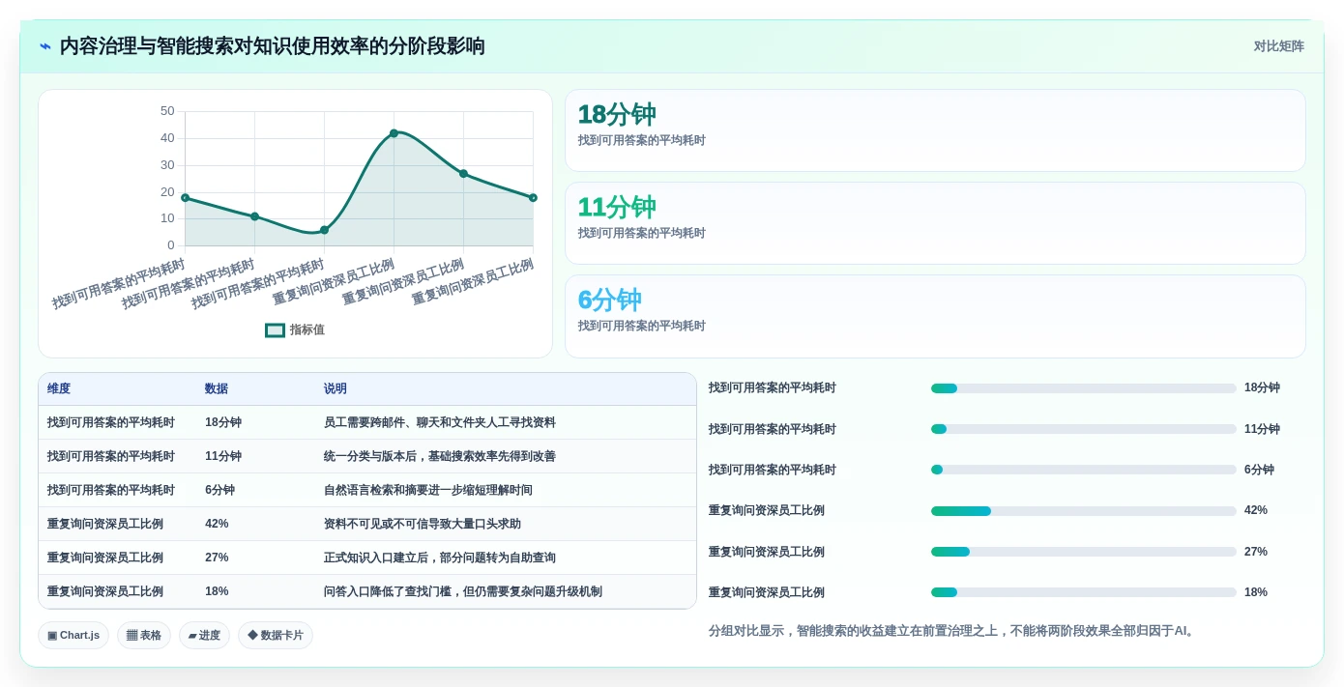Click the 30 tick on chart y-axis
This screenshot has width=1344, height=687.
(x=167, y=165)
